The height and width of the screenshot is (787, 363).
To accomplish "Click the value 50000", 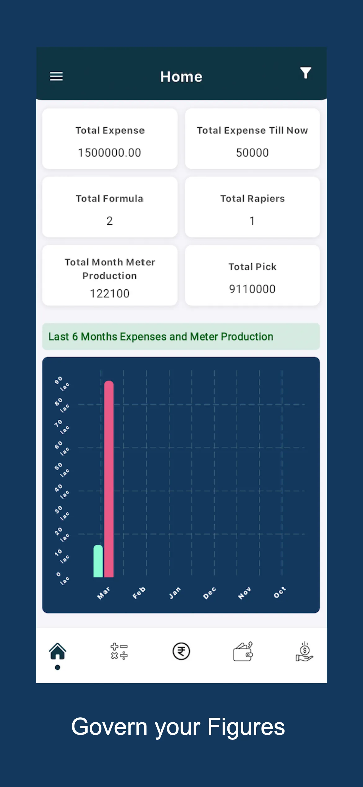I will [252, 153].
